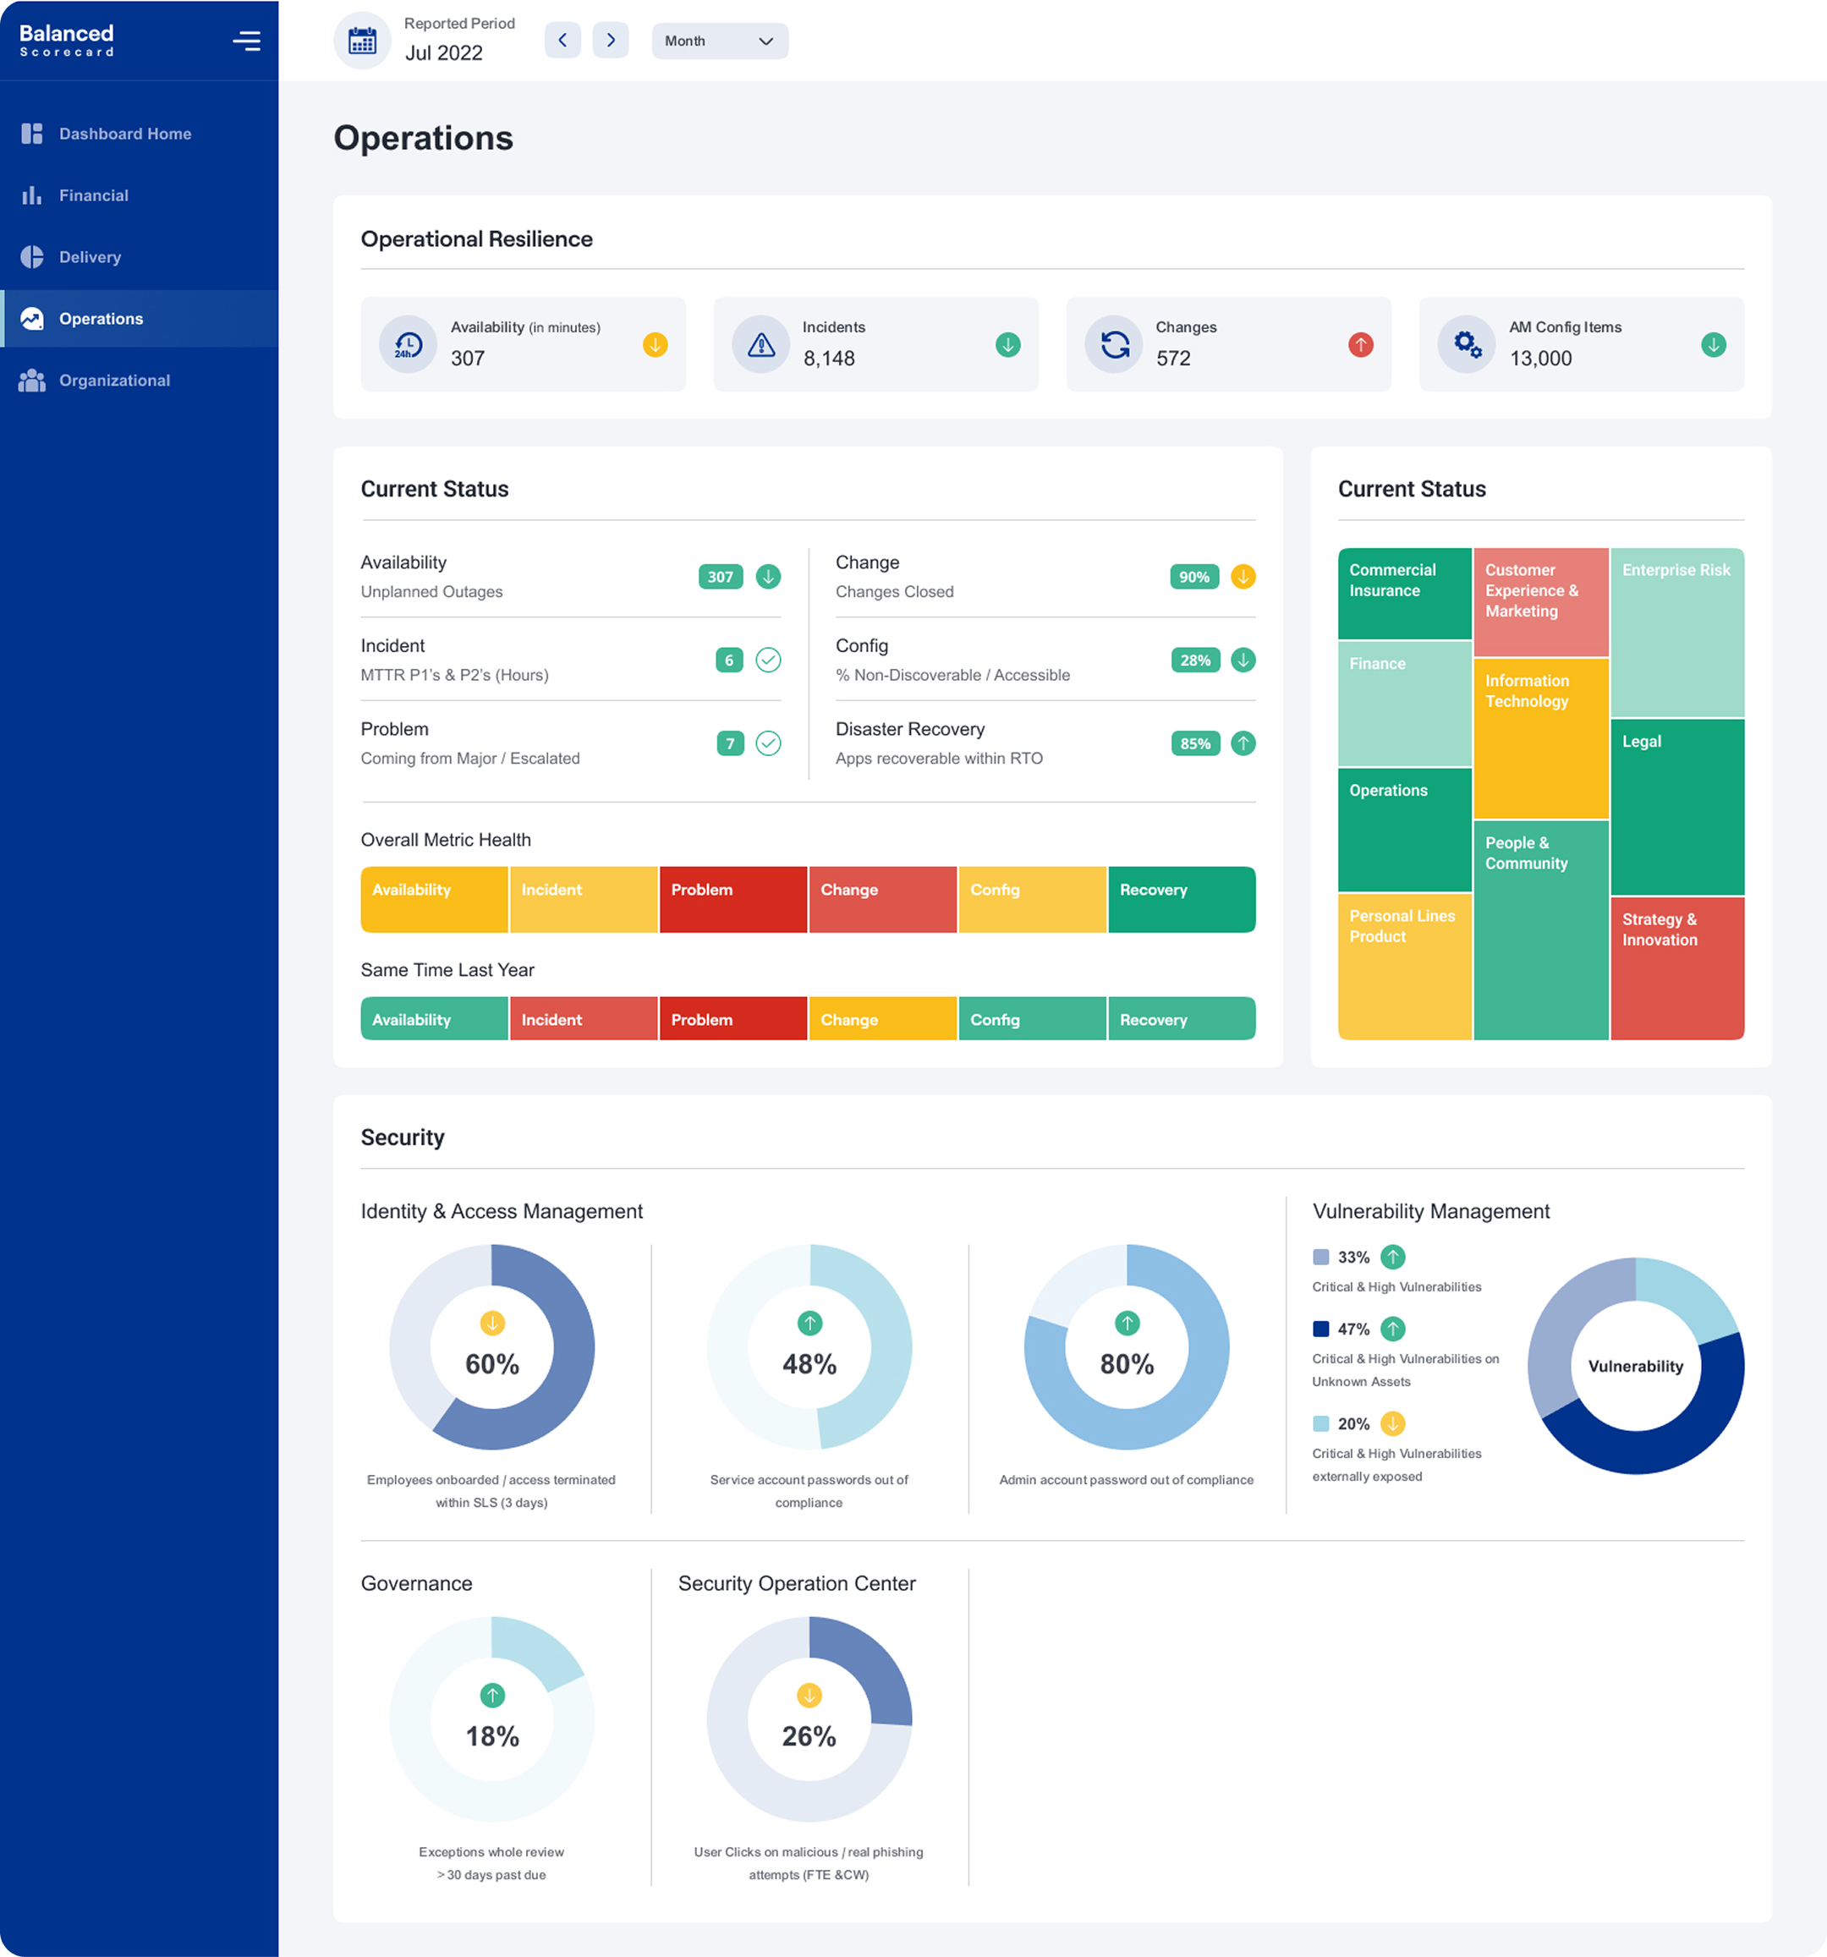
Task: Select Config in Same Time Last Year
Action: coord(1033,1019)
